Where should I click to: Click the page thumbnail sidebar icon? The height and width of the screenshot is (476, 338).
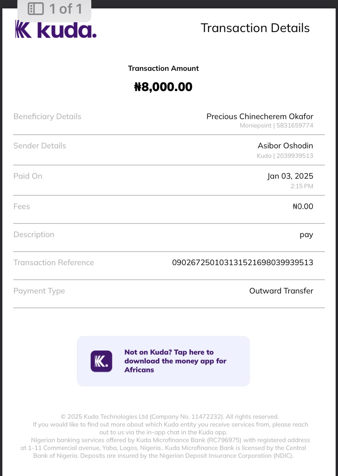(x=36, y=9)
